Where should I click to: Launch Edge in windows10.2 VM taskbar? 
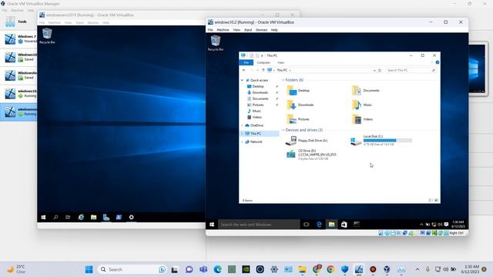tap(319, 225)
